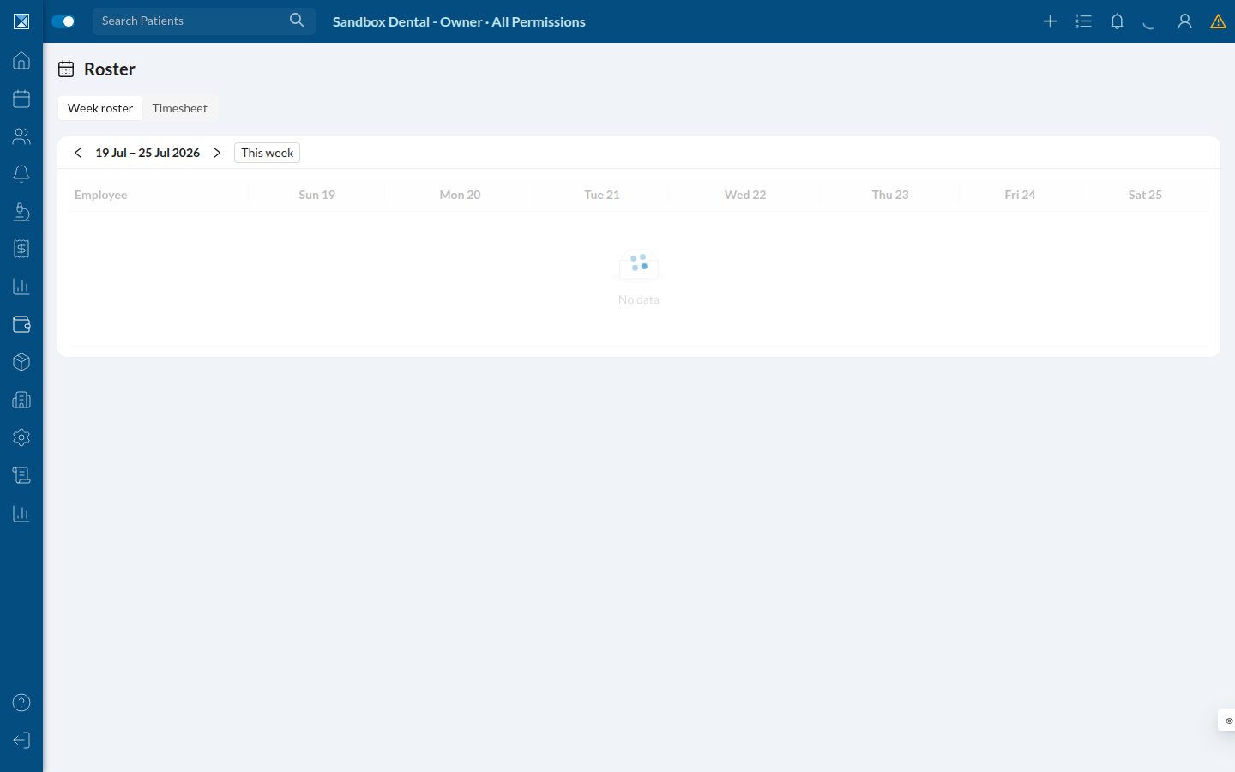Select the Week roster tab
Image resolution: width=1235 pixels, height=772 pixels.
click(x=100, y=108)
